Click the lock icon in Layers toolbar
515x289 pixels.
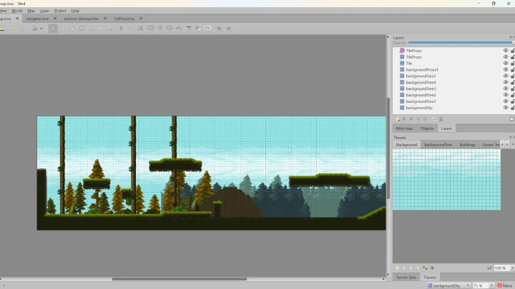(441, 118)
